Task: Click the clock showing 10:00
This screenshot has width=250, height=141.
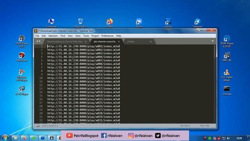Action: pos(239,138)
